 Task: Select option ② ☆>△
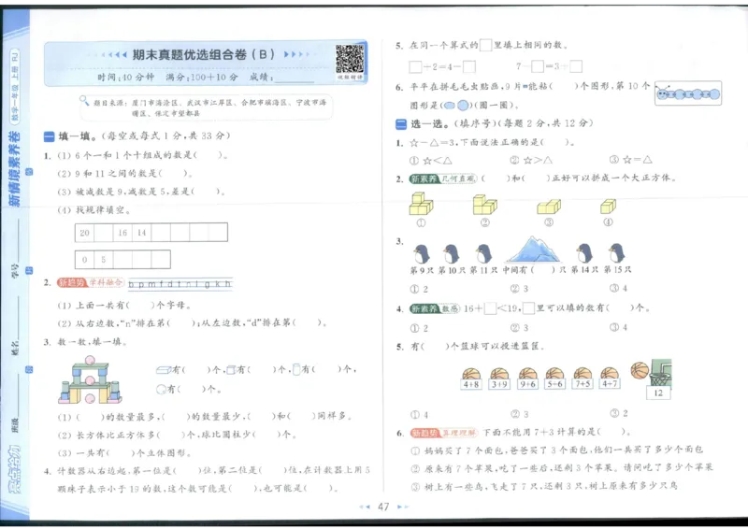(531, 160)
